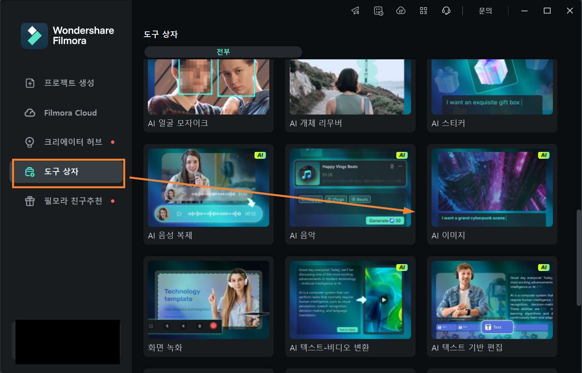Click the AI 이미지 label
582x373 pixels.
(448, 235)
